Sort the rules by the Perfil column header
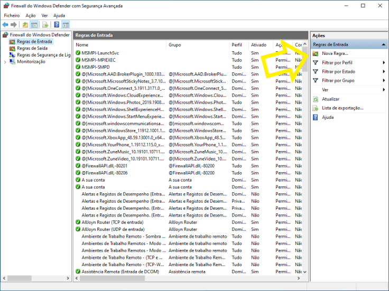This screenshot has height=291, width=389. click(x=237, y=45)
